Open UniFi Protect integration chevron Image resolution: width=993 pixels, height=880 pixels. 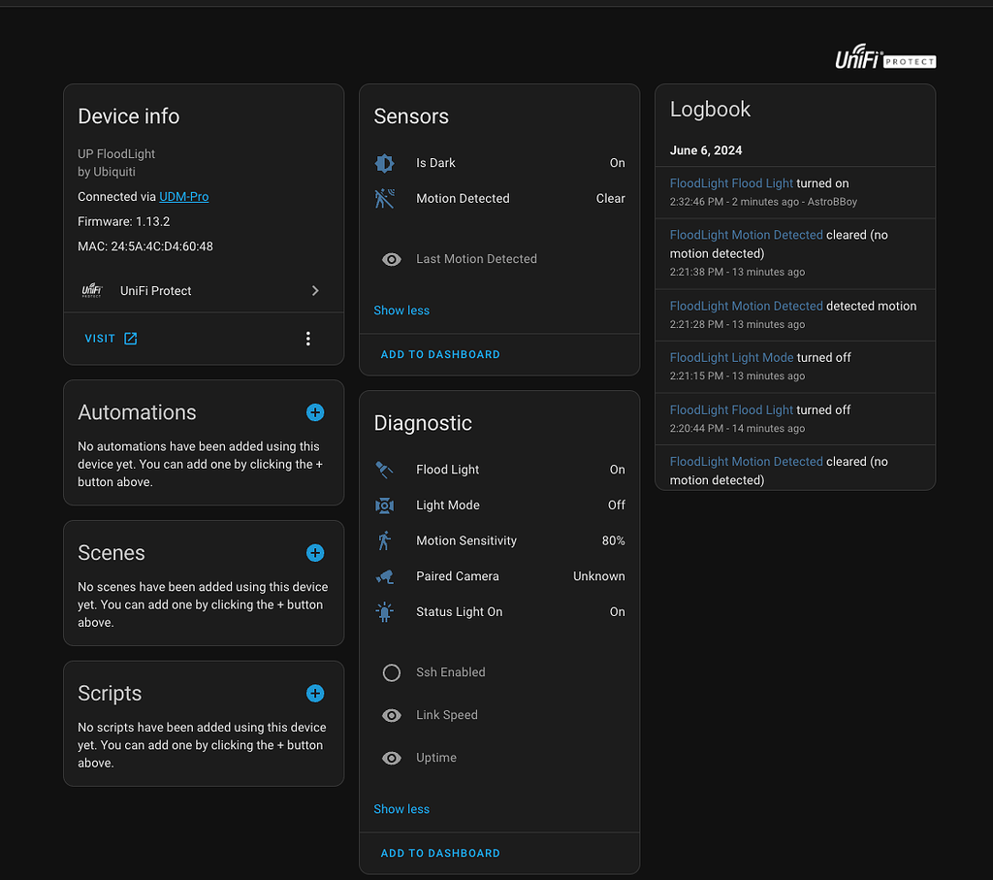(x=315, y=291)
